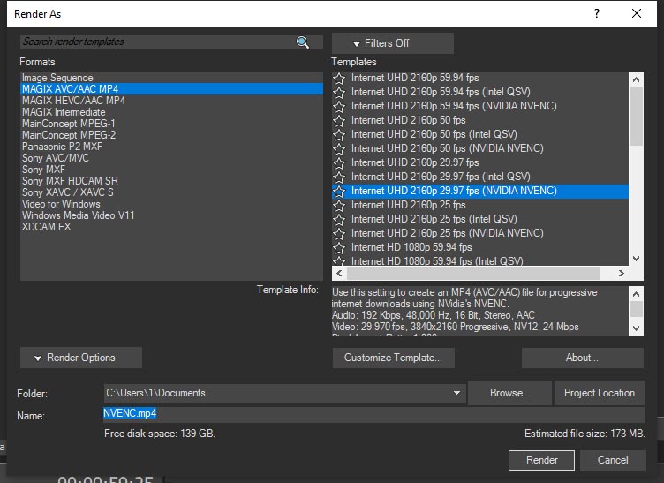Click templates horizontal scroll left arrow

click(339, 274)
